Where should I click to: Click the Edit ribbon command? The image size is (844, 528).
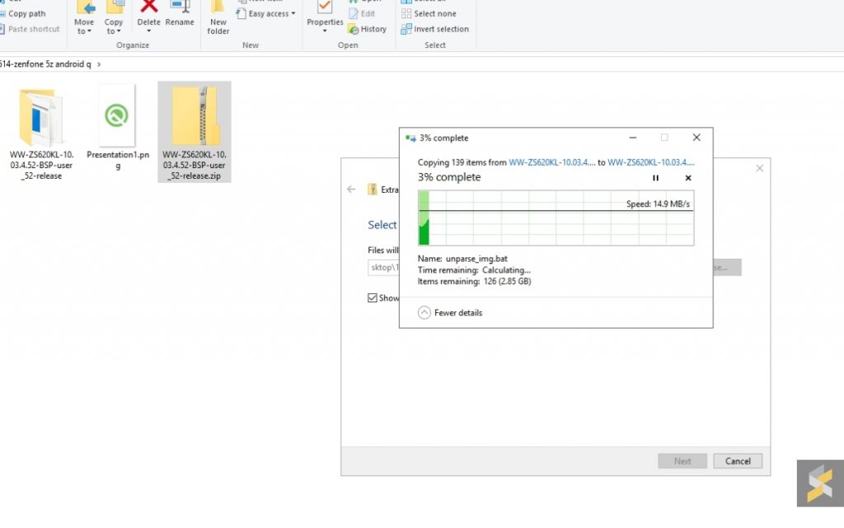point(362,13)
